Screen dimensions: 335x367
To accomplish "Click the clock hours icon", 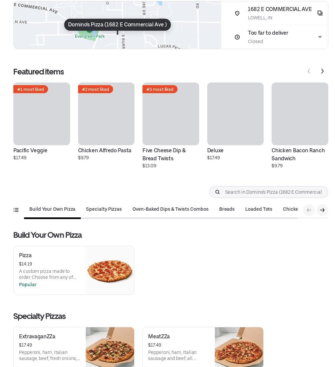I will coord(237,37).
